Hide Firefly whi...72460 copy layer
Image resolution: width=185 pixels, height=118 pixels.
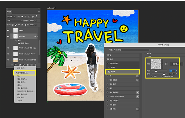[x=8, y=48]
